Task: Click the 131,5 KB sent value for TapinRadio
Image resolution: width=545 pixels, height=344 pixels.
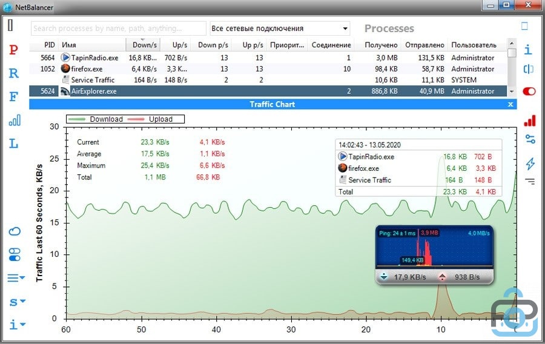Action: click(431, 58)
